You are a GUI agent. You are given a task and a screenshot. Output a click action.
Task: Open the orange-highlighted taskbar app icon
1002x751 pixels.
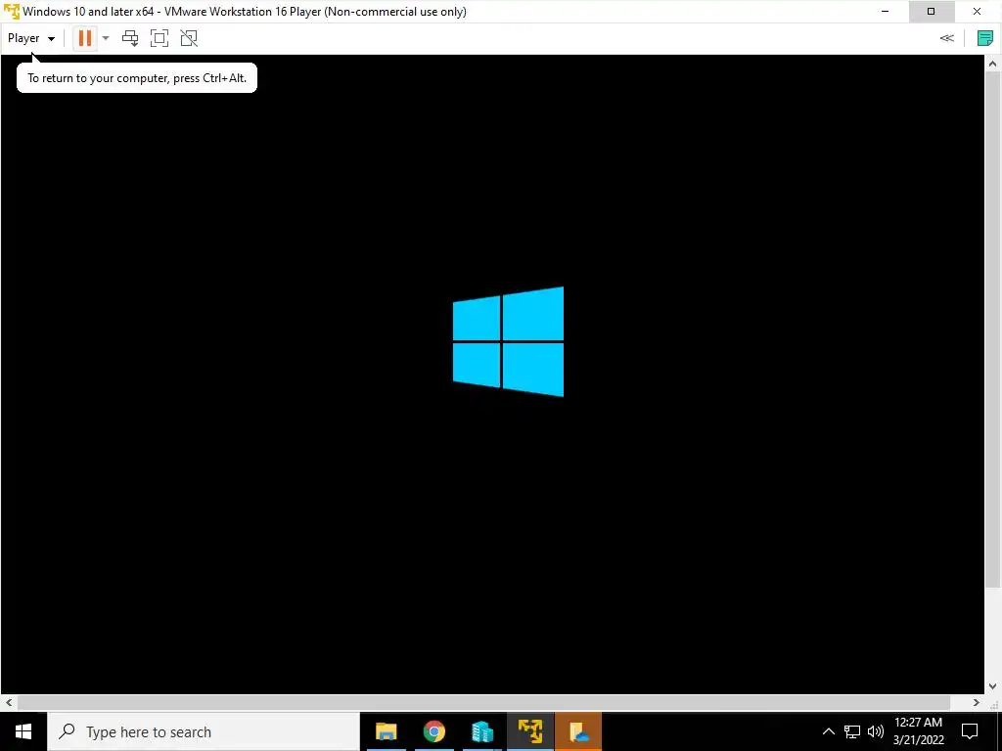click(x=578, y=731)
